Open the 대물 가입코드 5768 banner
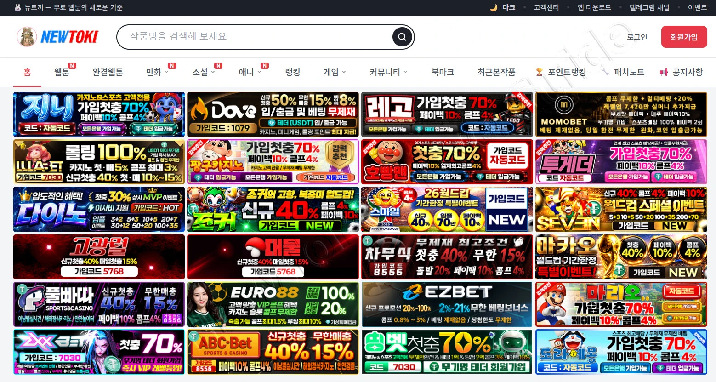The image size is (716, 382). tap(273, 257)
